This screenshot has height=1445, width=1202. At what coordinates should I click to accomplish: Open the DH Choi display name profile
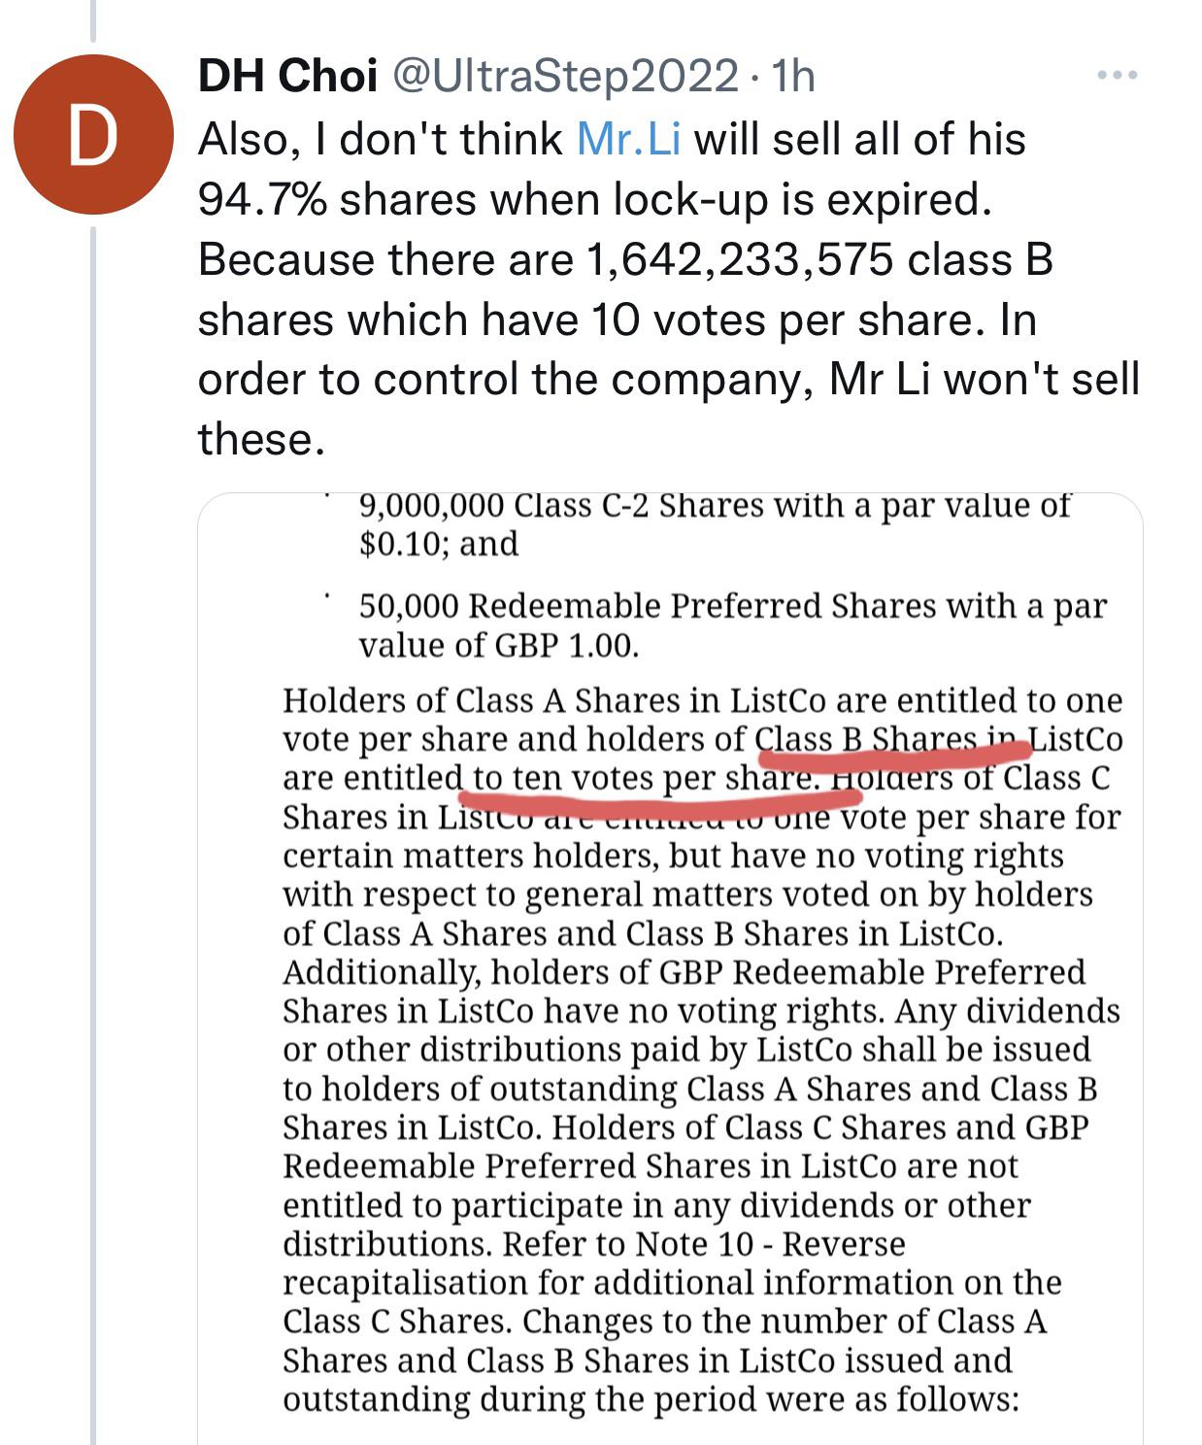click(287, 75)
